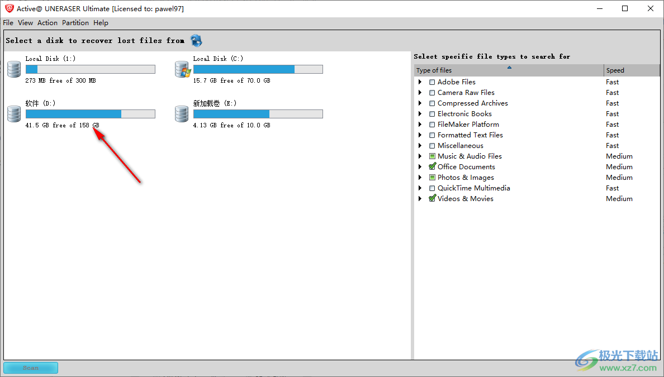
Task: Click the UNERASER app icon in title bar
Action: point(10,8)
